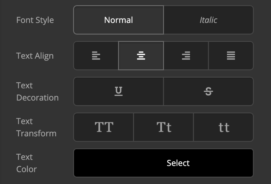
Task: Choose the justify text alignment icon
Action: [x=231, y=56]
